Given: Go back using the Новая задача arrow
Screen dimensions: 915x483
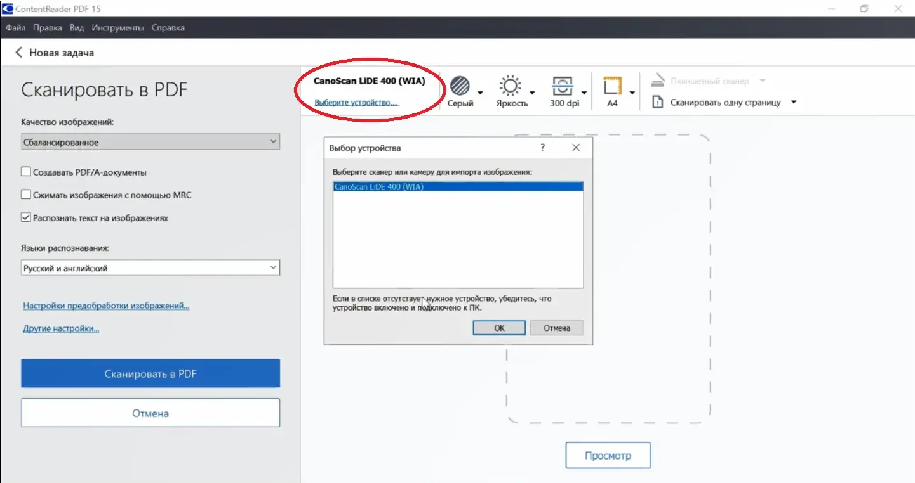Looking at the screenshot, I should (x=18, y=53).
